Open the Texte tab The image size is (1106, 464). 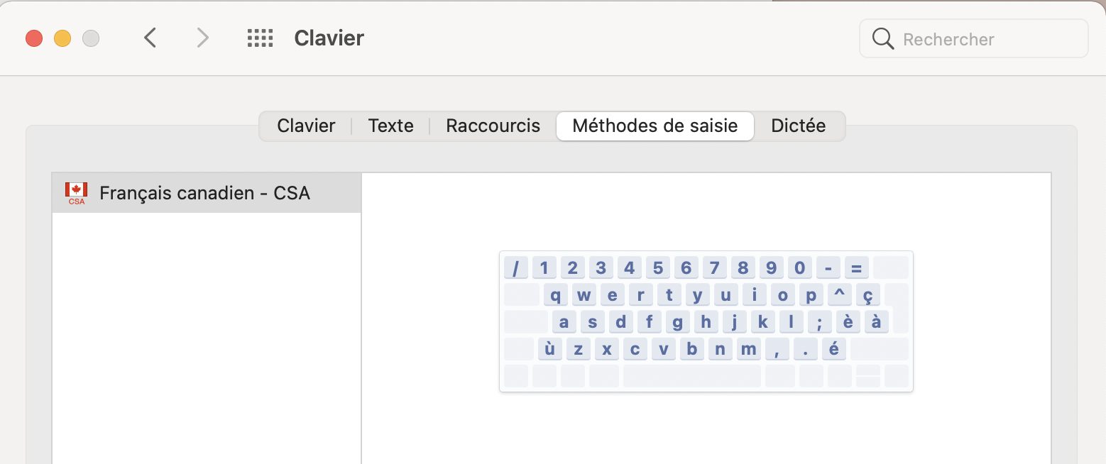tap(390, 126)
